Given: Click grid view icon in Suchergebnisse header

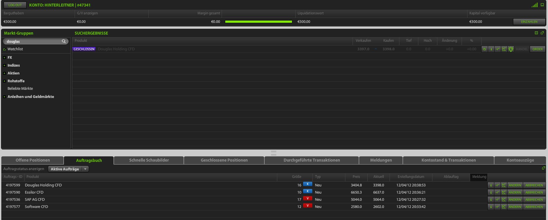Looking at the screenshot, I should pyautogui.click(x=536, y=33).
